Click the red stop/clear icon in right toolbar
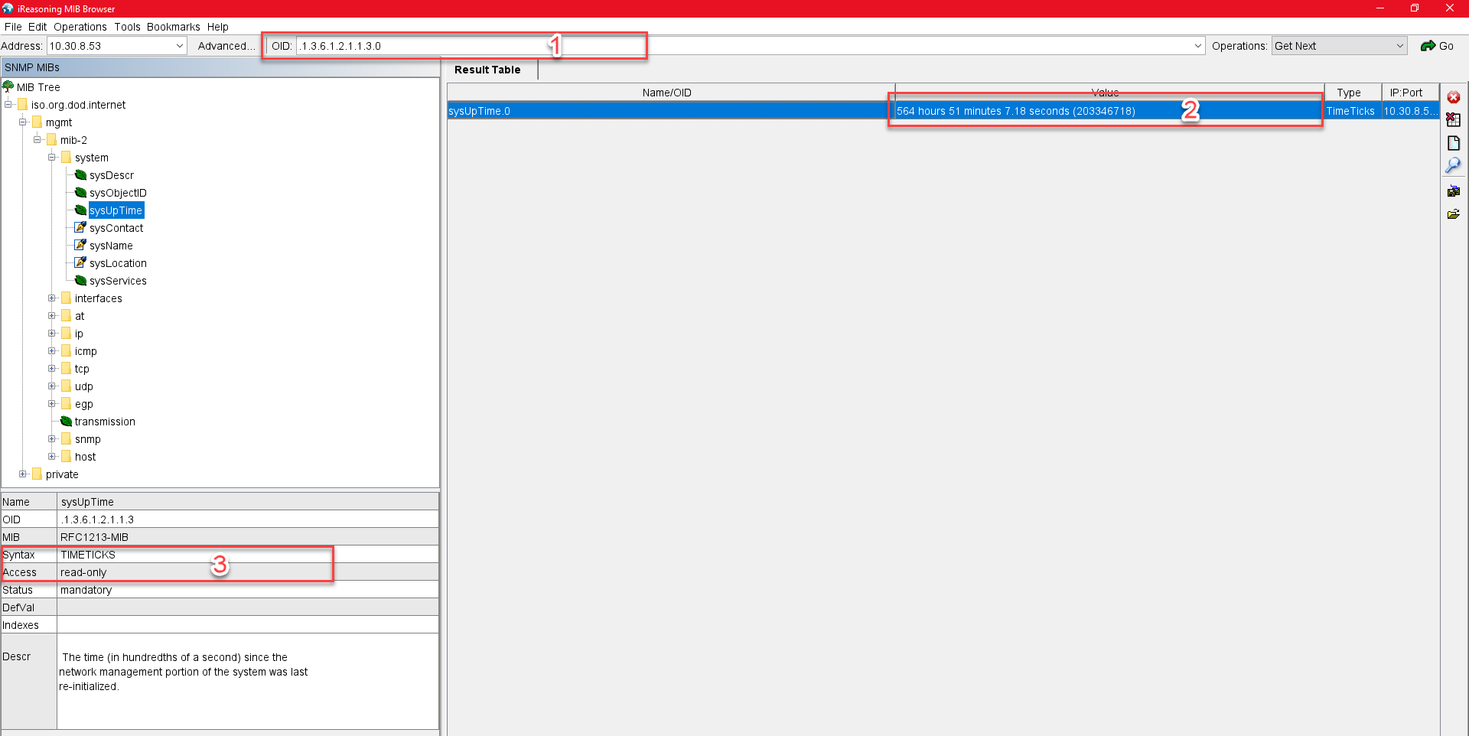 1454,97
